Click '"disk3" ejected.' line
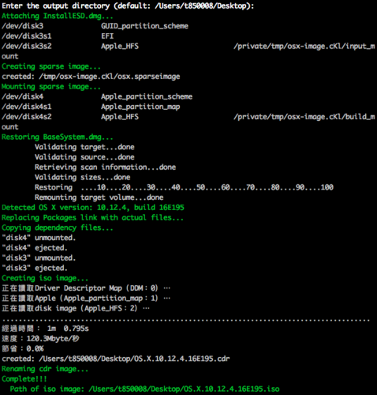The height and width of the screenshot is (395, 377). [35, 268]
